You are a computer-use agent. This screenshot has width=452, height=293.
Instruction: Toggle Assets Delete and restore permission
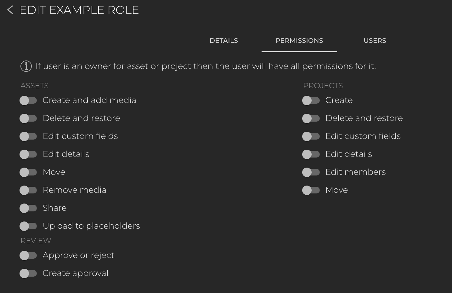[28, 118]
